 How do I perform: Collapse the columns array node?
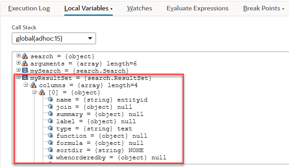26,84
